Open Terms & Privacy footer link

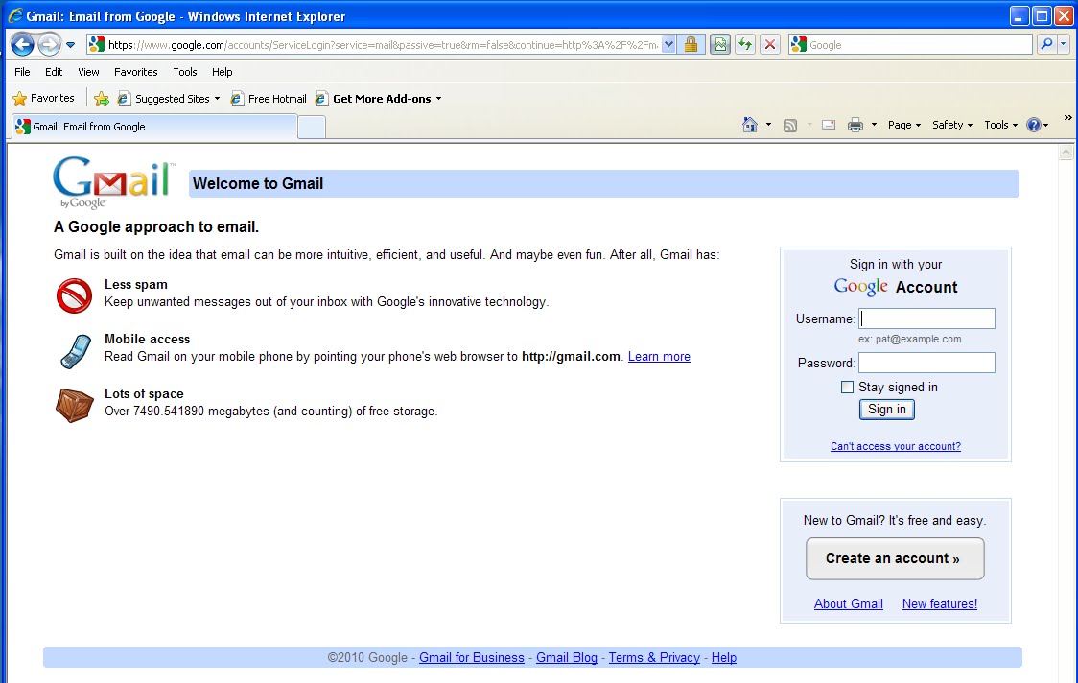654,657
